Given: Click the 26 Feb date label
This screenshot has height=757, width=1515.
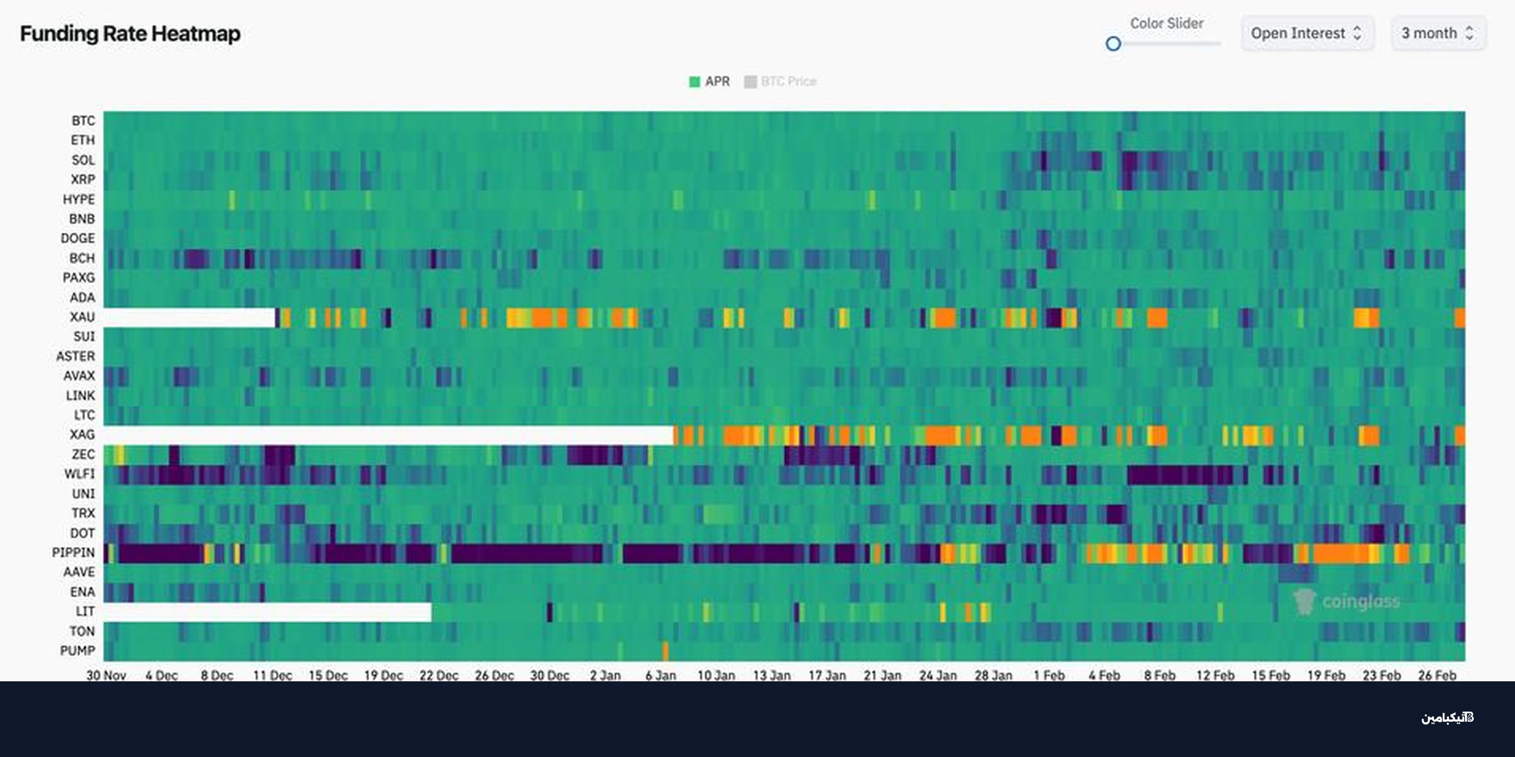Looking at the screenshot, I should point(1436,675).
